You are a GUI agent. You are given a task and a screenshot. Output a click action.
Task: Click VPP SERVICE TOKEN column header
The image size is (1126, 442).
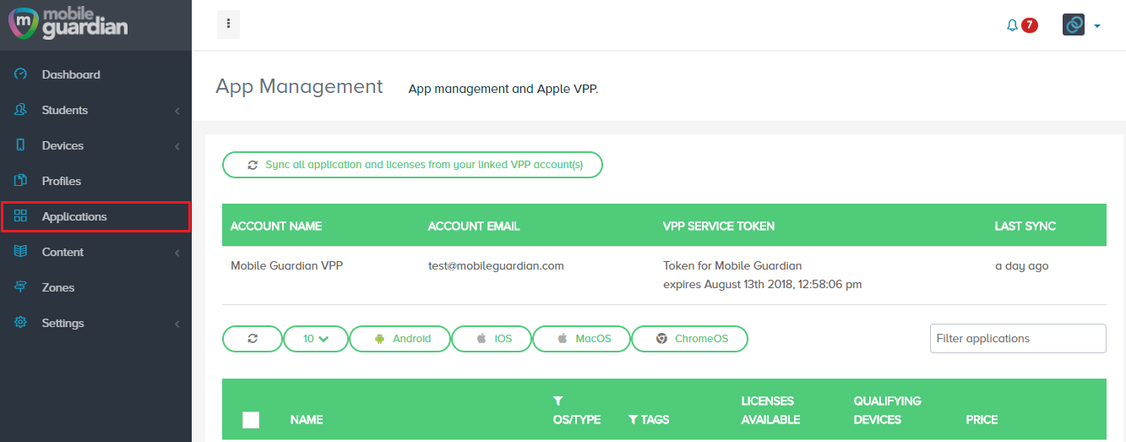(x=719, y=226)
